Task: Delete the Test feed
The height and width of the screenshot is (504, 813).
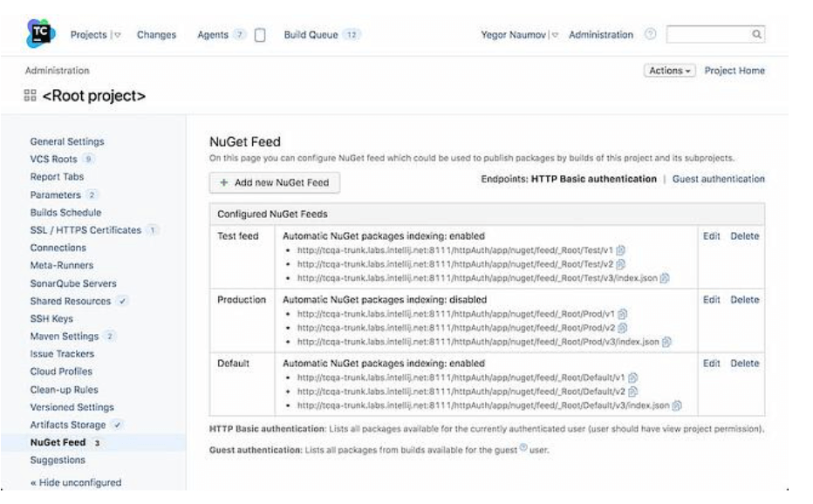Action: coord(745,236)
